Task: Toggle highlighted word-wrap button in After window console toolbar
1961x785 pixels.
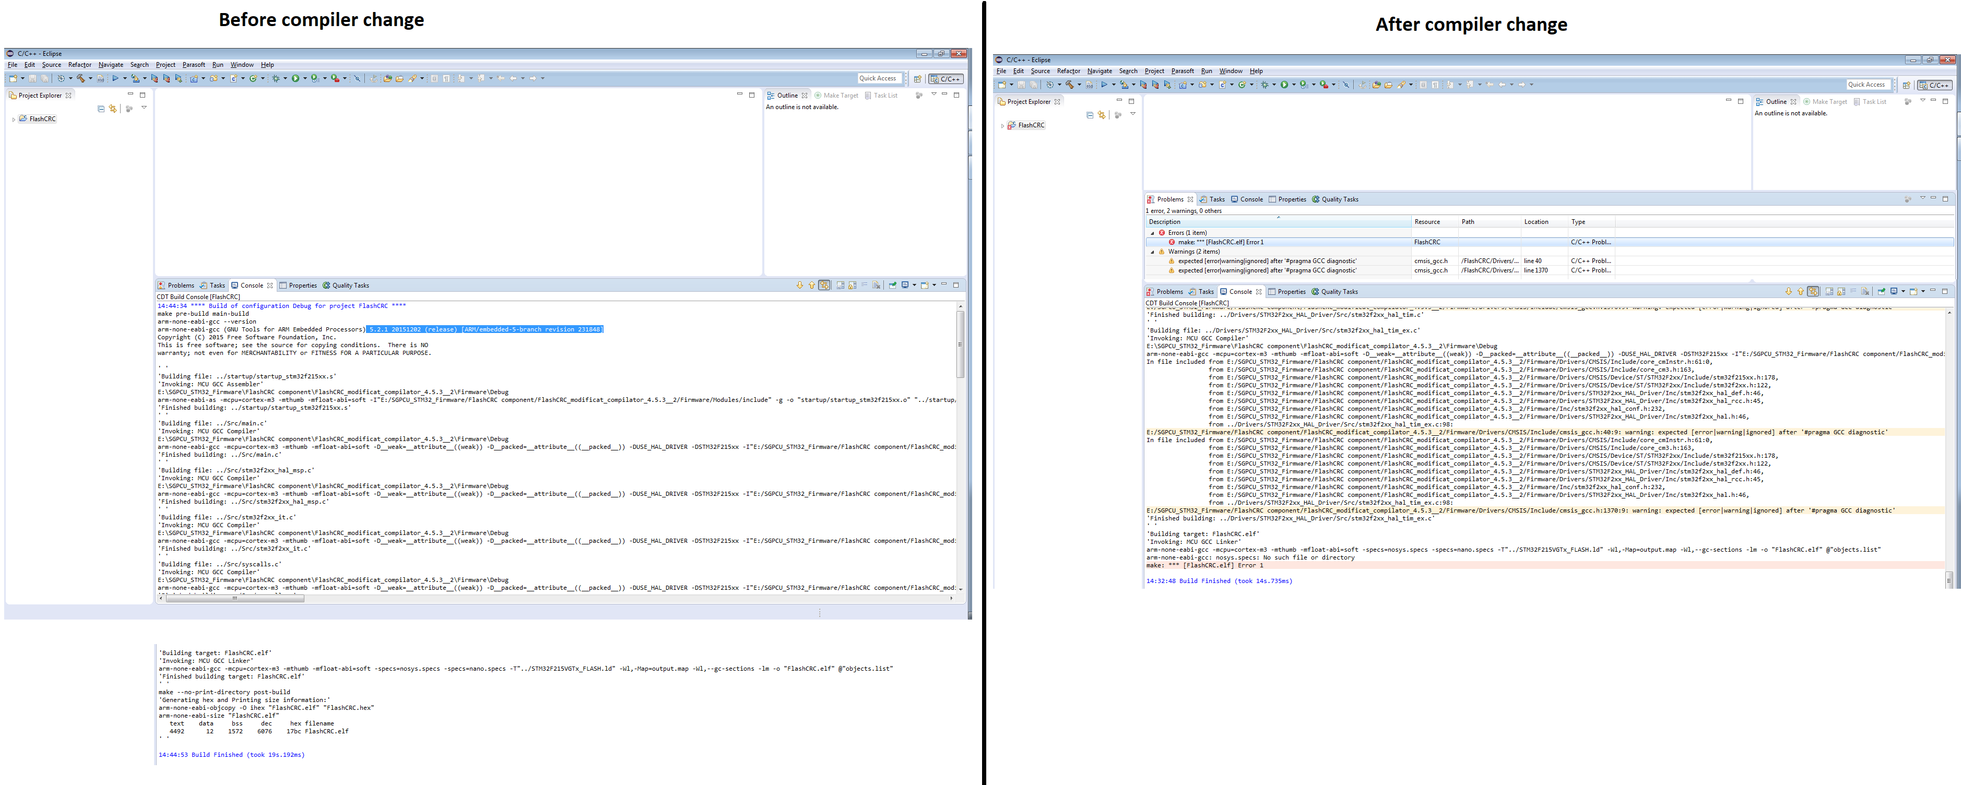Action: point(1813,292)
